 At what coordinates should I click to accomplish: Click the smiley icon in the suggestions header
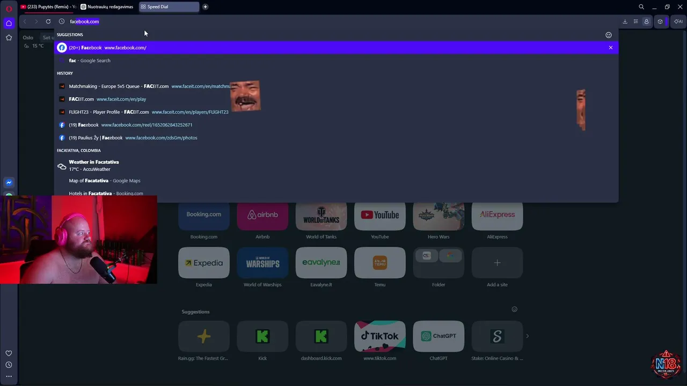609,35
